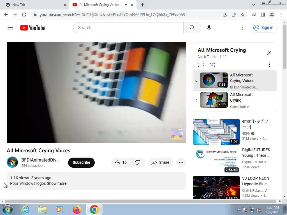The width and height of the screenshot is (287, 215).
Task: Go back with browser back arrow
Action: 6,15
